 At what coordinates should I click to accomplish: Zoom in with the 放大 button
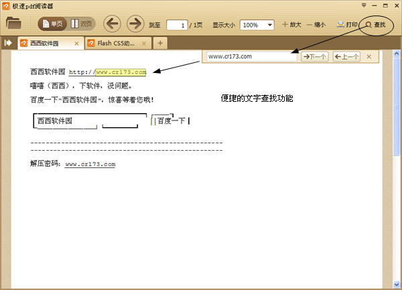291,25
